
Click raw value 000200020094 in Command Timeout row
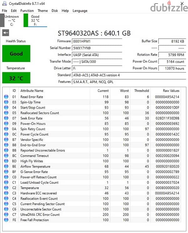tap(167, 156)
